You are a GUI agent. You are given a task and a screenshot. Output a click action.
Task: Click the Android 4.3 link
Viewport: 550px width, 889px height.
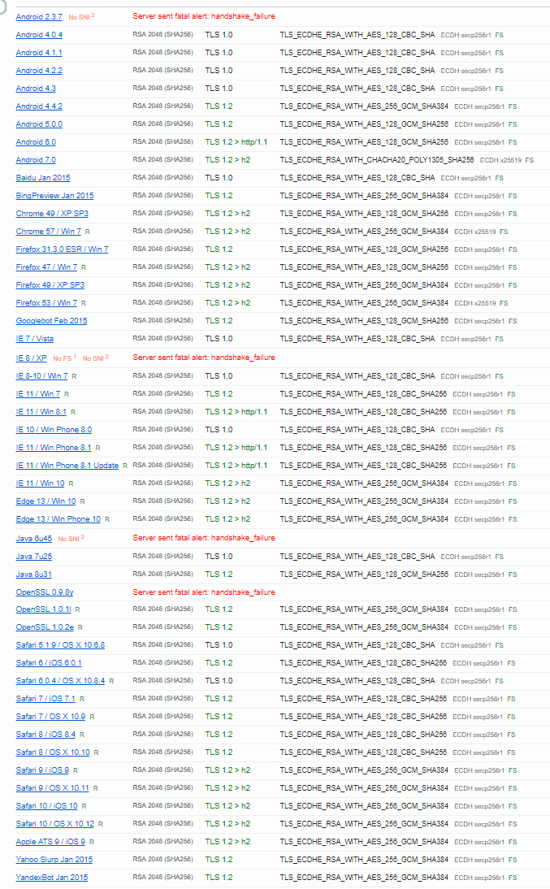tap(36, 89)
